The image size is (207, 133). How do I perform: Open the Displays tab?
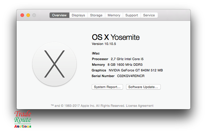[x=78, y=15]
